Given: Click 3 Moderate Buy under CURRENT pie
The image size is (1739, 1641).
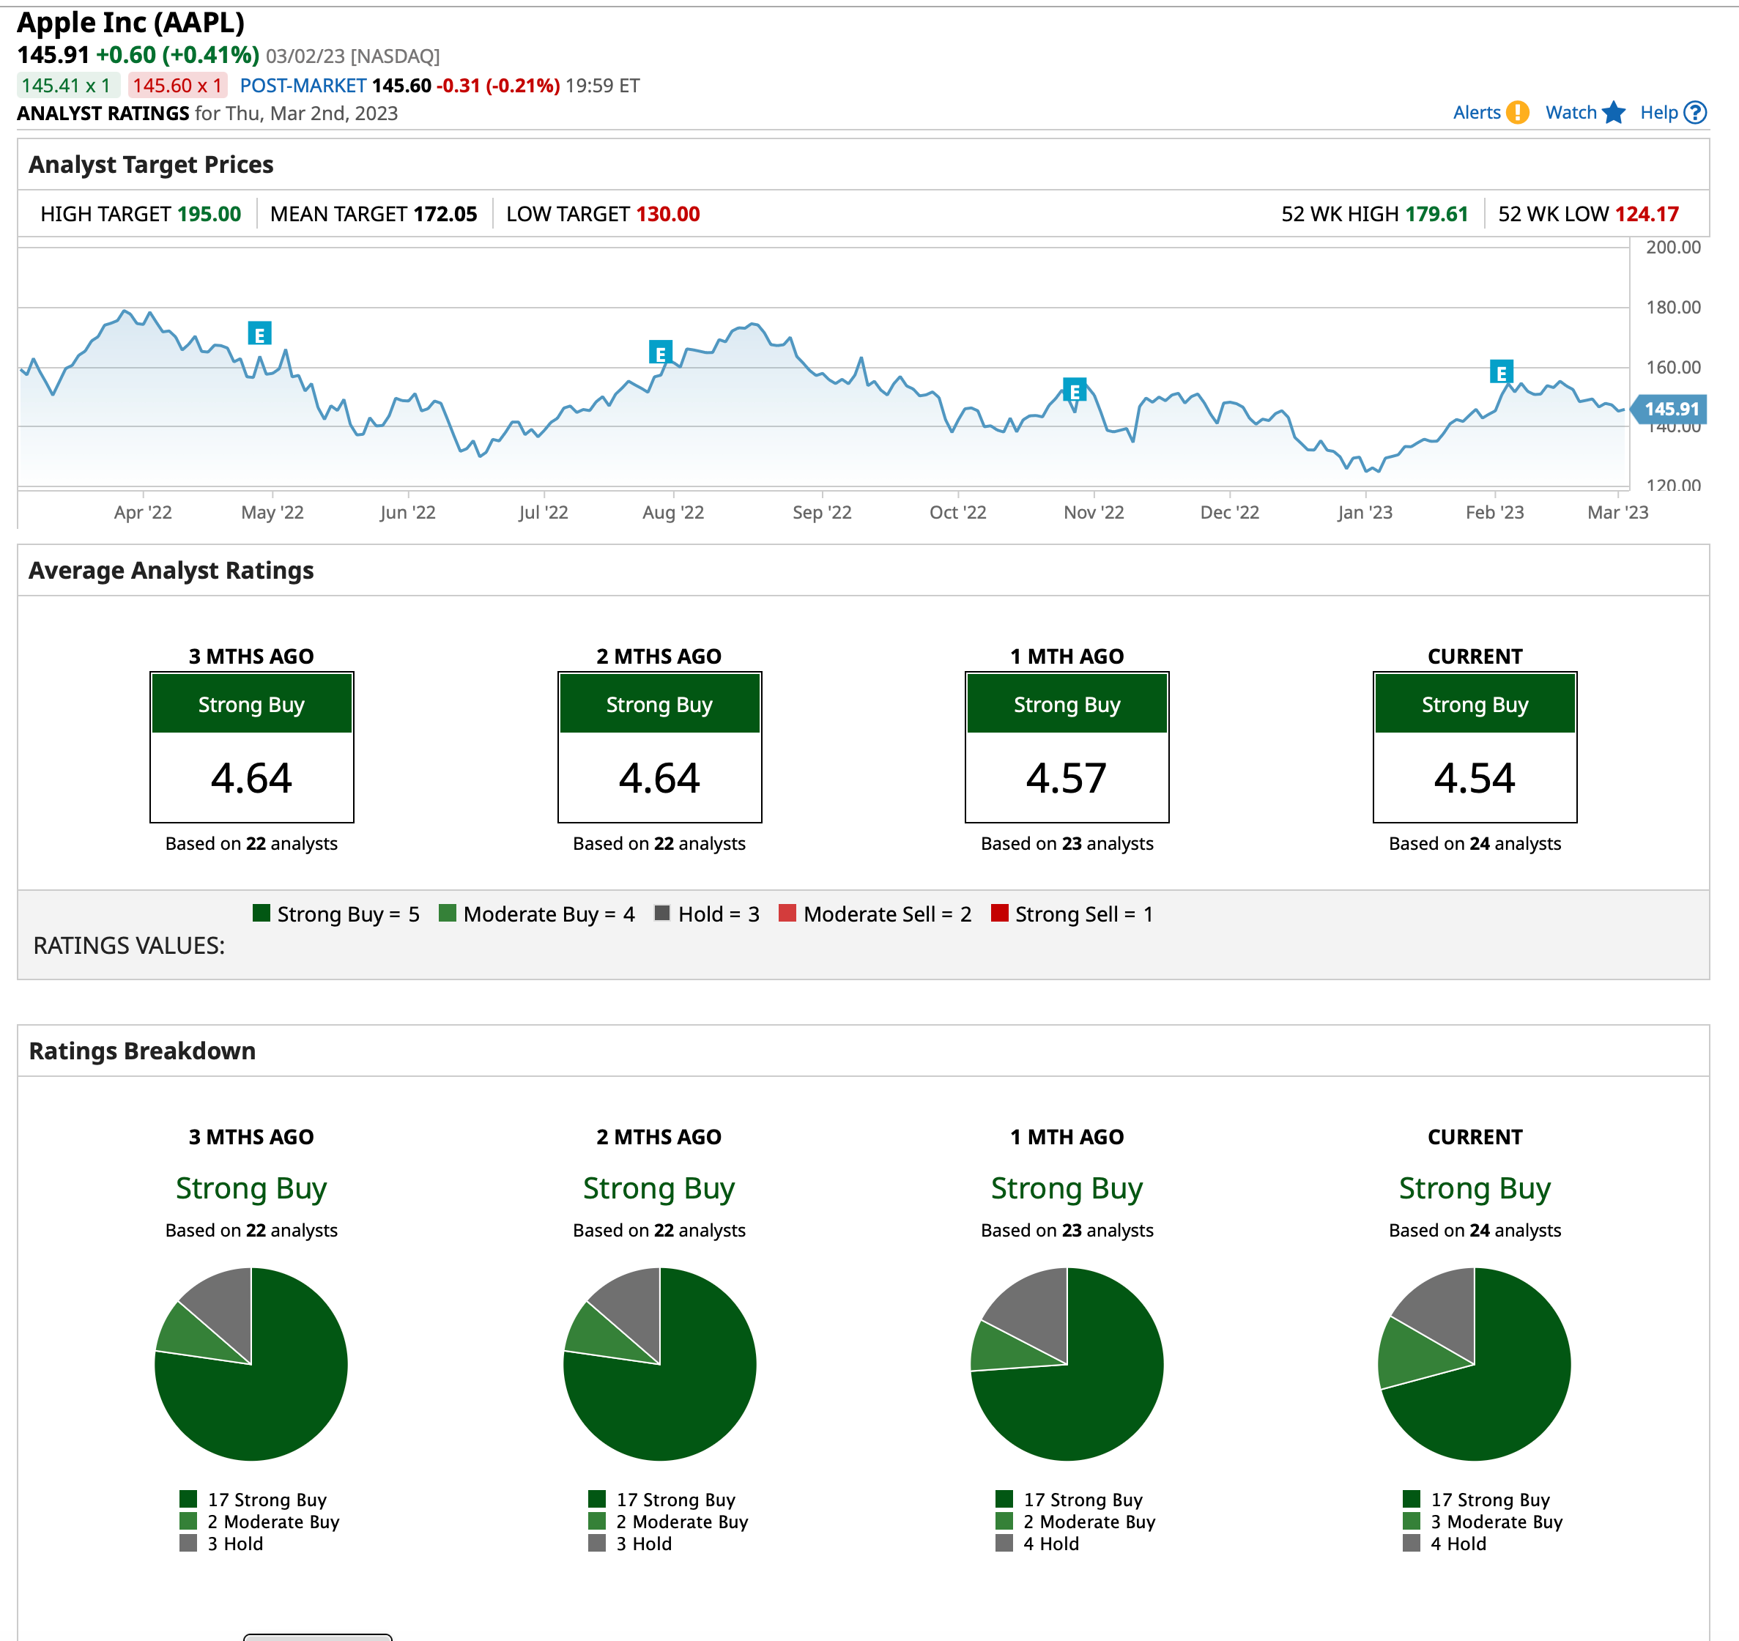Looking at the screenshot, I should [1483, 1521].
